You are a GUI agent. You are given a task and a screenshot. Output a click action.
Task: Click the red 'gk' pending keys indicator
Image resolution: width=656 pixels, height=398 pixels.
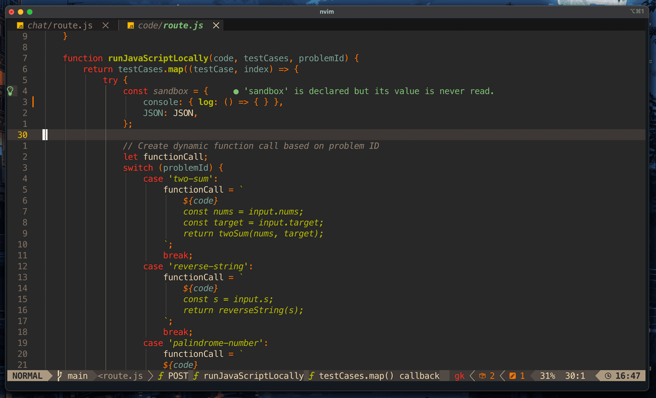coord(459,376)
